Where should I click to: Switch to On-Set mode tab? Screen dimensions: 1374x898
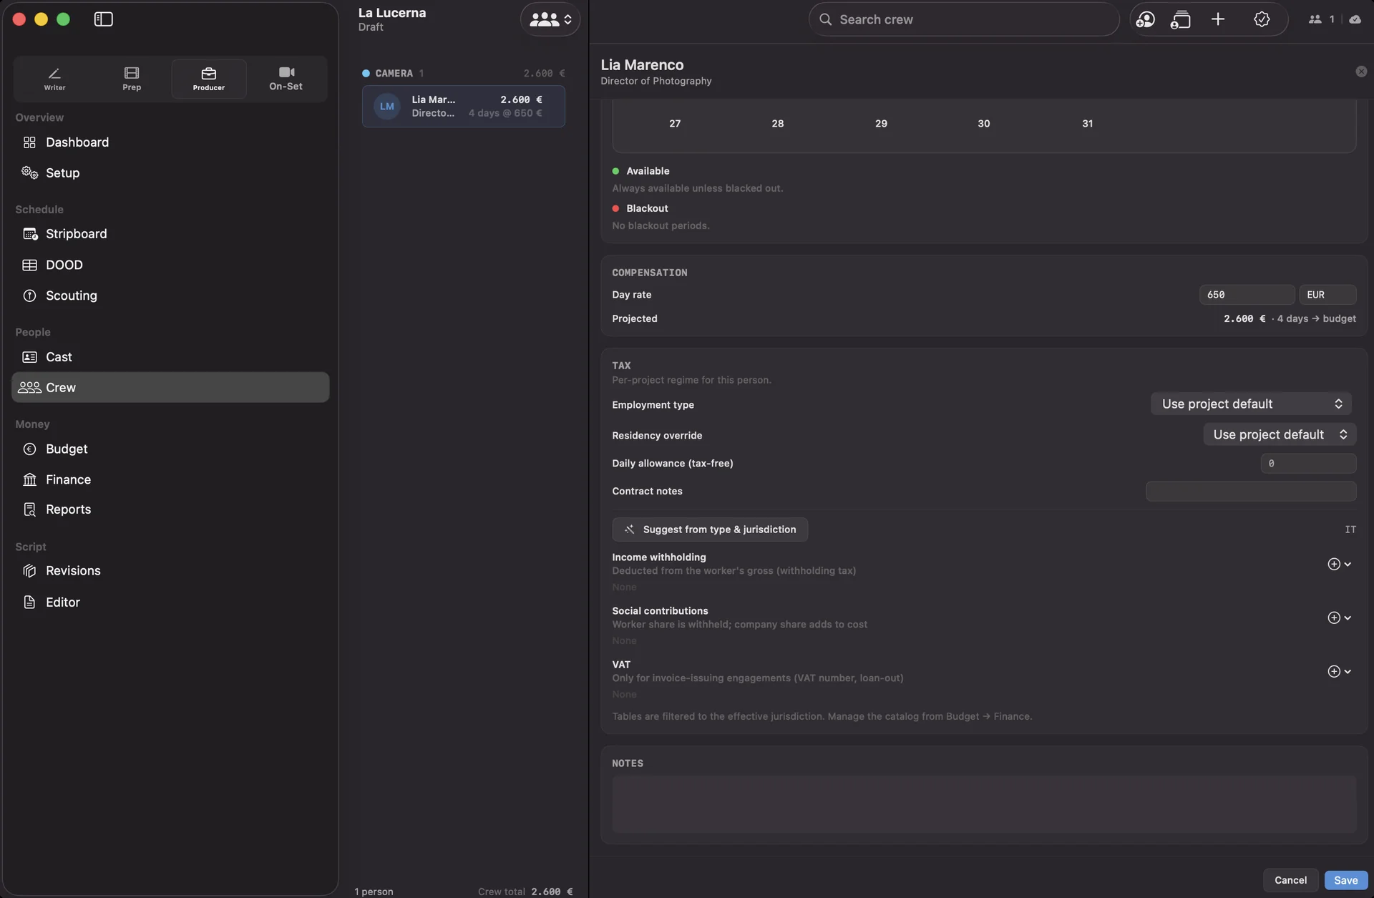[x=286, y=79]
